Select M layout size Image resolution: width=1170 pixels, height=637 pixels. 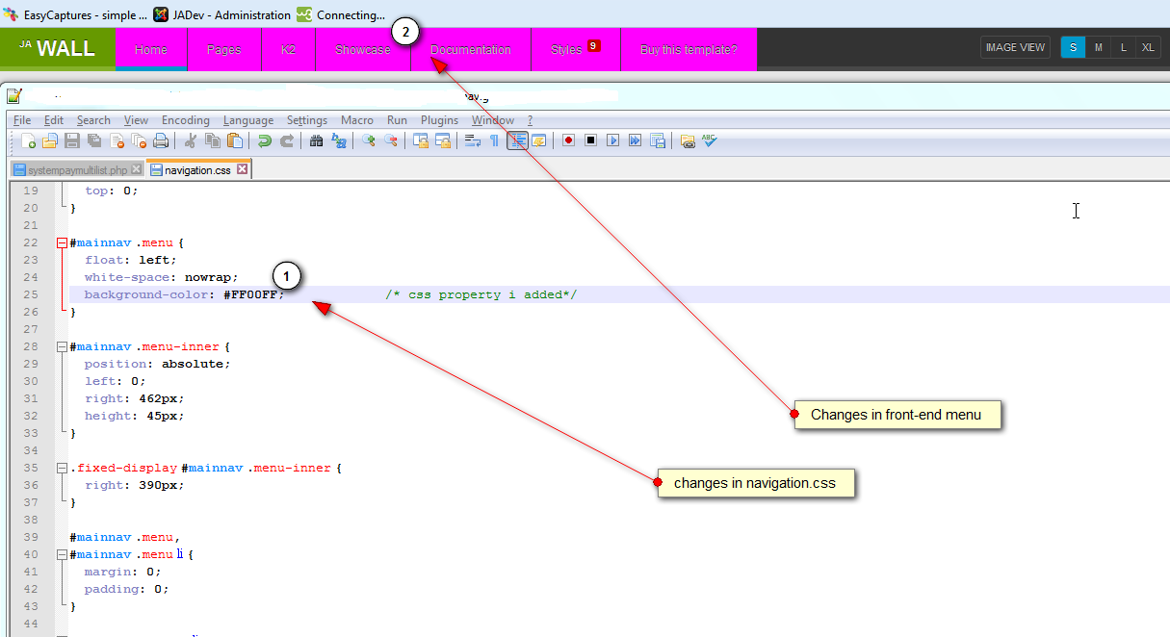point(1098,47)
